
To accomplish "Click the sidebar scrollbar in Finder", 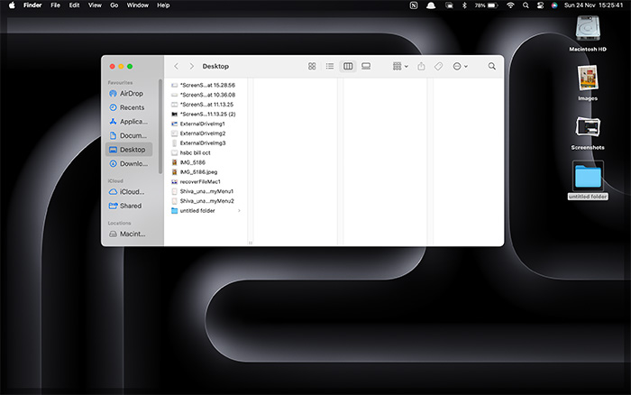I will tap(160, 126).
